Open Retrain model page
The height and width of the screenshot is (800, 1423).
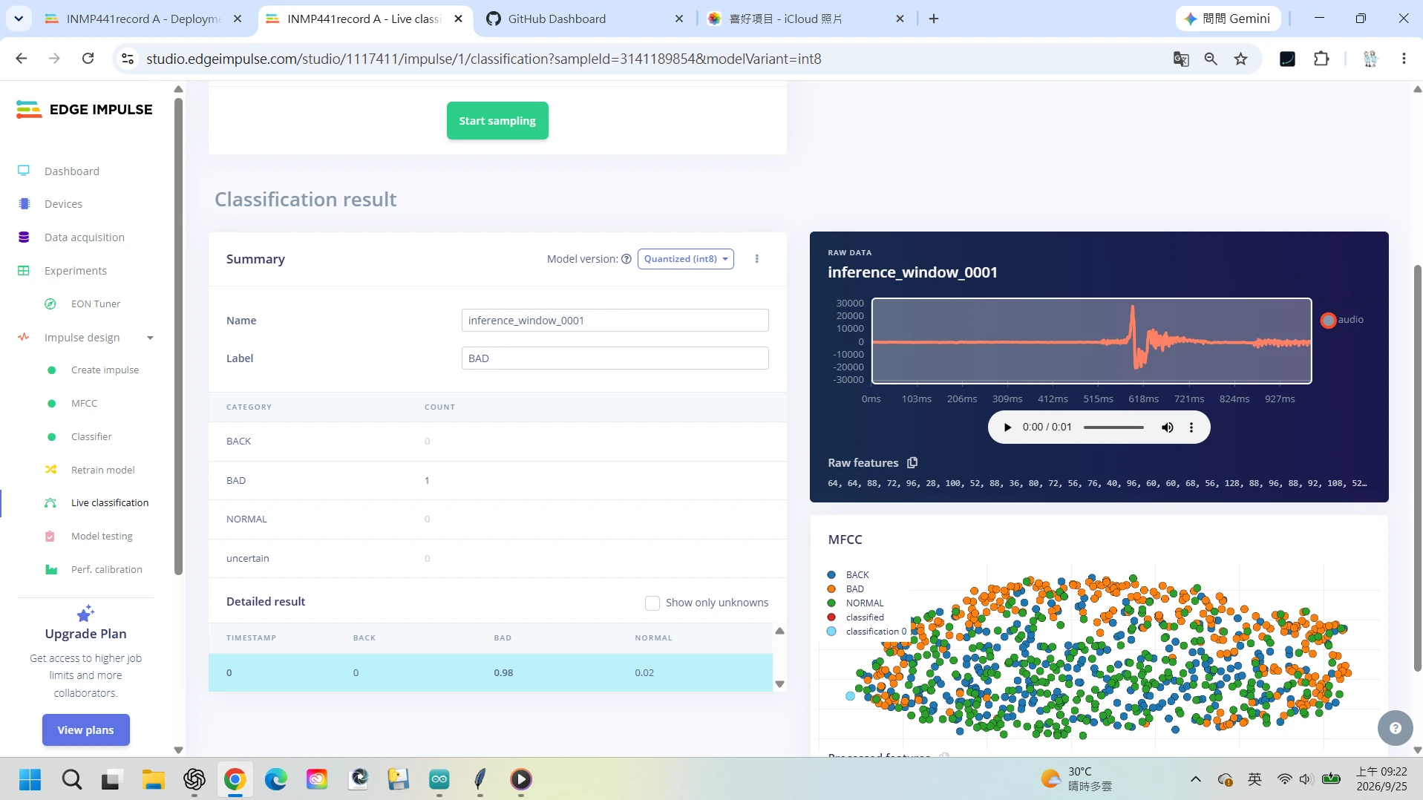pos(102,470)
